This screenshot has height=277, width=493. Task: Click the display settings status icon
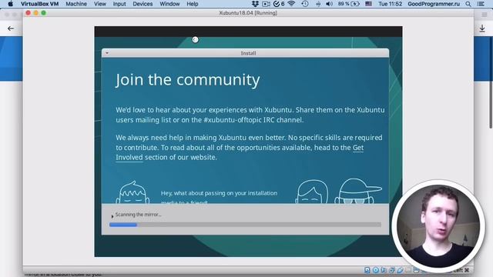[x=416, y=270]
